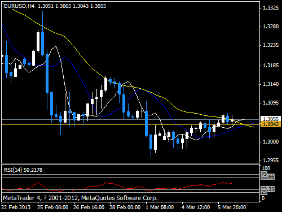Click the 28 Feb 00:00 time label
Image resolution: width=282 pixels, height=212 pixels.
(125, 207)
